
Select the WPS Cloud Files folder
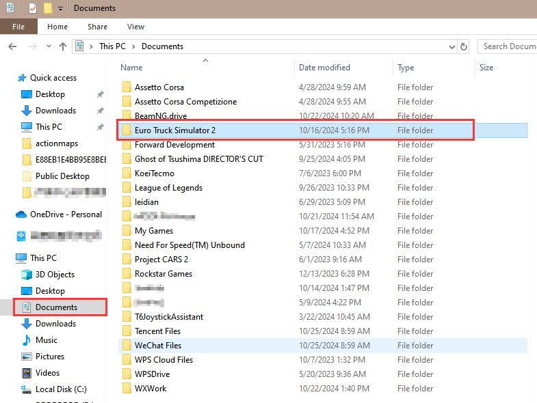(163, 360)
